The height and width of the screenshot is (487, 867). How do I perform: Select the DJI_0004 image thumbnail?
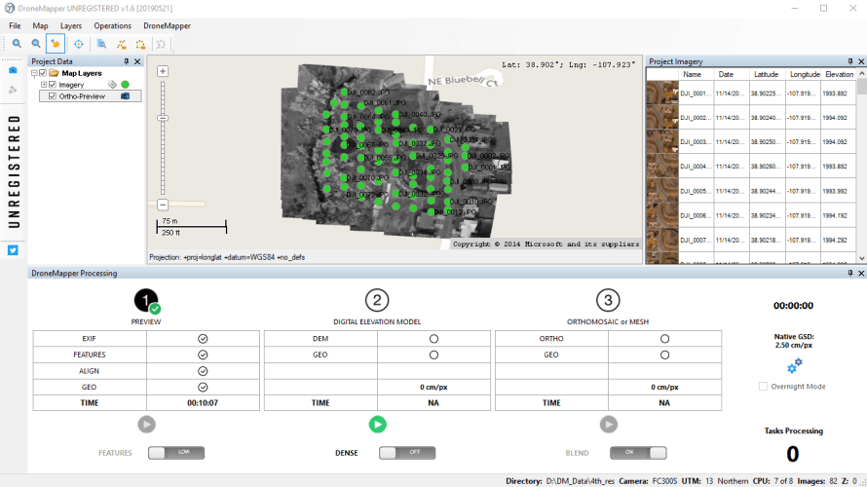662,166
